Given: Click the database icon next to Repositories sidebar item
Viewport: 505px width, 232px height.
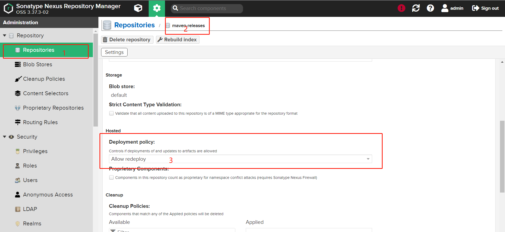Looking at the screenshot, I should [18, 50].
